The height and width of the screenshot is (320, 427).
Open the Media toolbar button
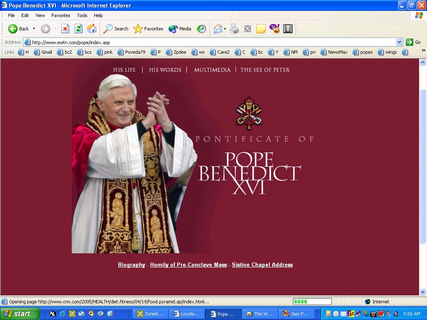[180, 29]
